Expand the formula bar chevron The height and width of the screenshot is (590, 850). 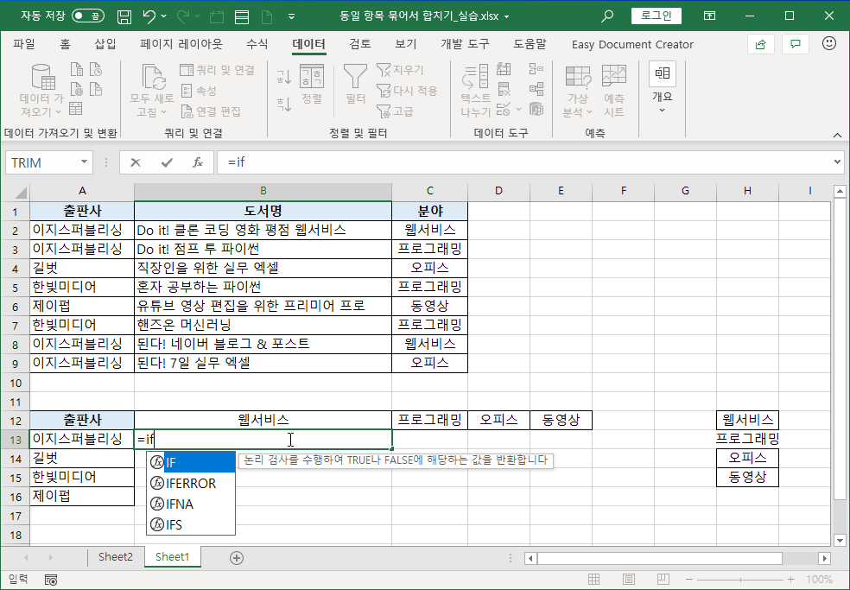[x=838, y=162]
